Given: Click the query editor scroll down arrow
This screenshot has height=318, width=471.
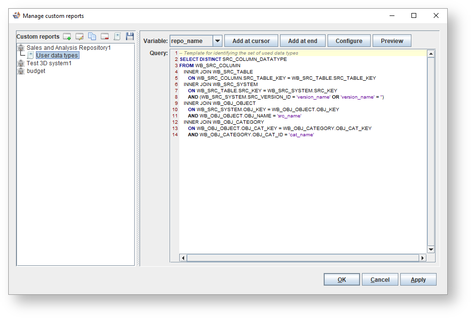Looking at the screenshot, I should click(431, 249).
